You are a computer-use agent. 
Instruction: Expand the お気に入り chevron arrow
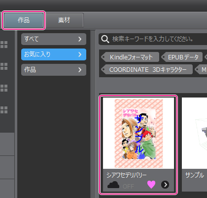(x=80, y=54)
